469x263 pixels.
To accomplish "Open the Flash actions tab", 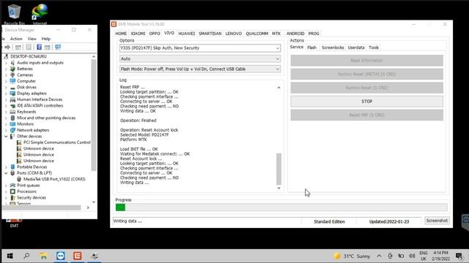I will 311,47.
